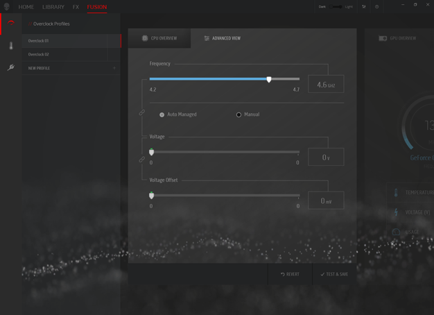Open the thermal thermometer sidebar icon
This screenshot has width=434, height=315.
pyautogui.click(x=11, y=45)
